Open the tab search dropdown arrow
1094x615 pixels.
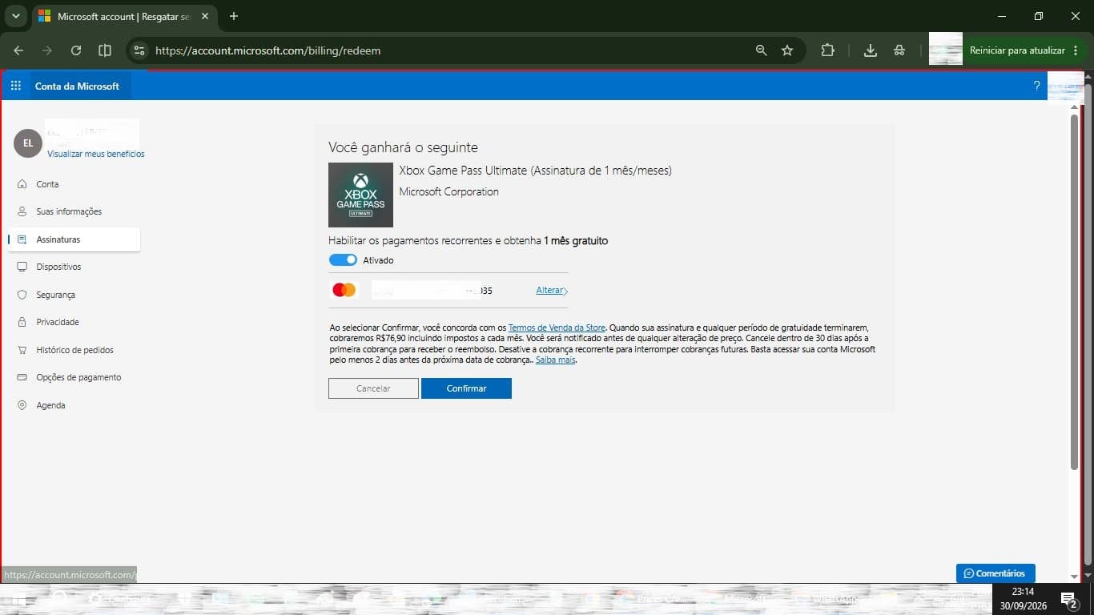coord(14,16)
